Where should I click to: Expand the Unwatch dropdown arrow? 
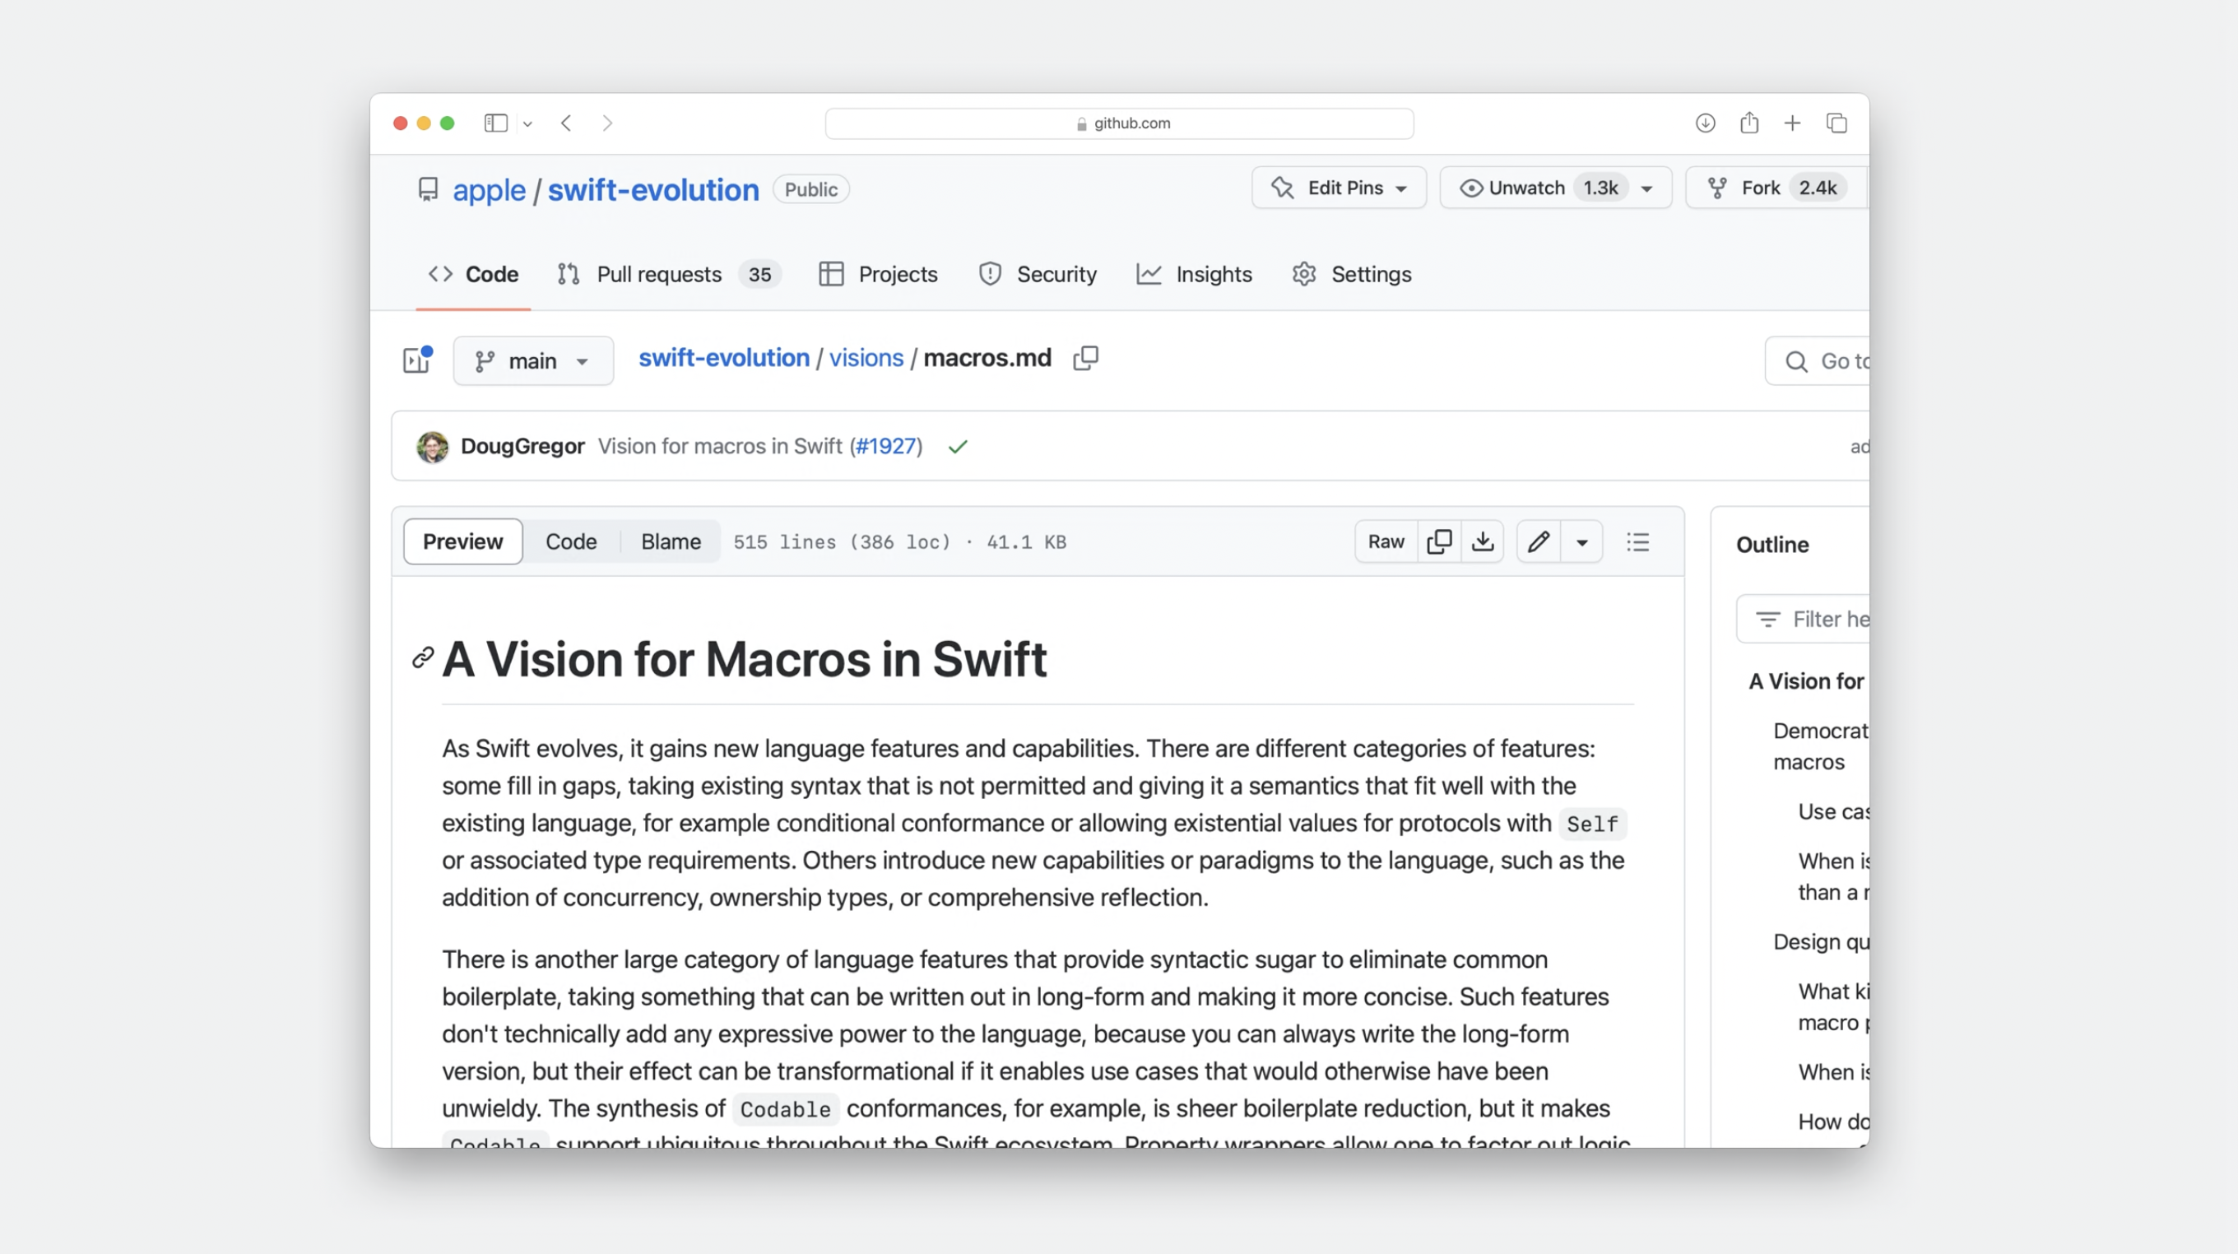1646,188
